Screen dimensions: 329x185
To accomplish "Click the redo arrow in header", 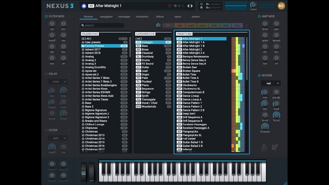I will tap(179, 6).
